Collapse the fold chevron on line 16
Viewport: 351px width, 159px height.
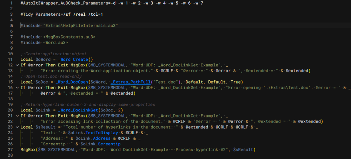[x=17, y=88]
